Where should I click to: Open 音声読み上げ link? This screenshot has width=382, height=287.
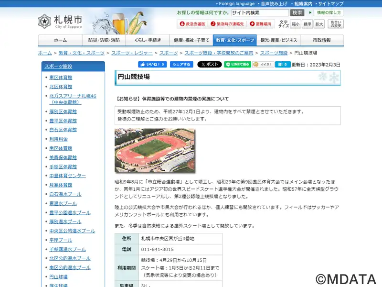[x=274, y=4]
